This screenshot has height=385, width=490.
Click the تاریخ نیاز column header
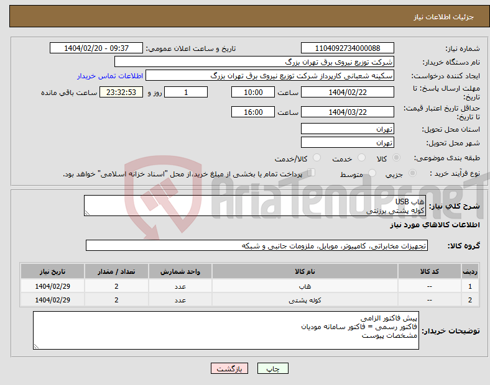(x=52, y=271)
